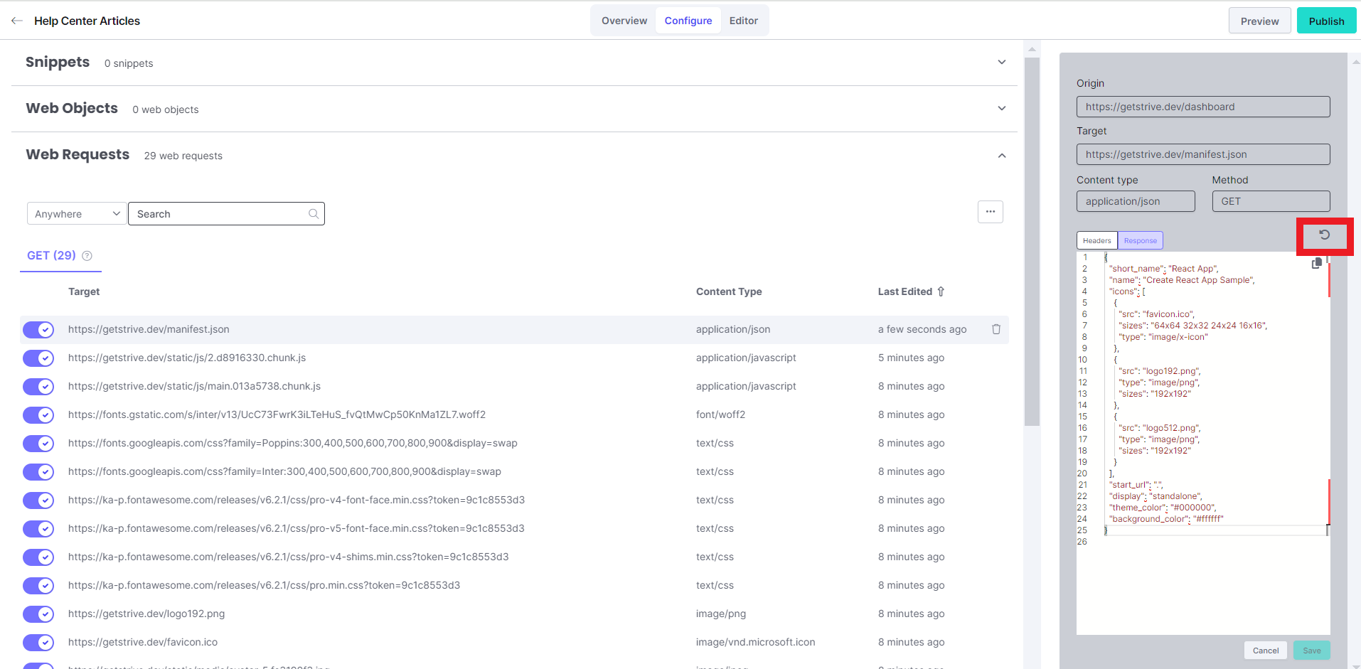
Task: Toggle the pro-v5-font-face.min.css request switch
Action: [x=38, y=529]
